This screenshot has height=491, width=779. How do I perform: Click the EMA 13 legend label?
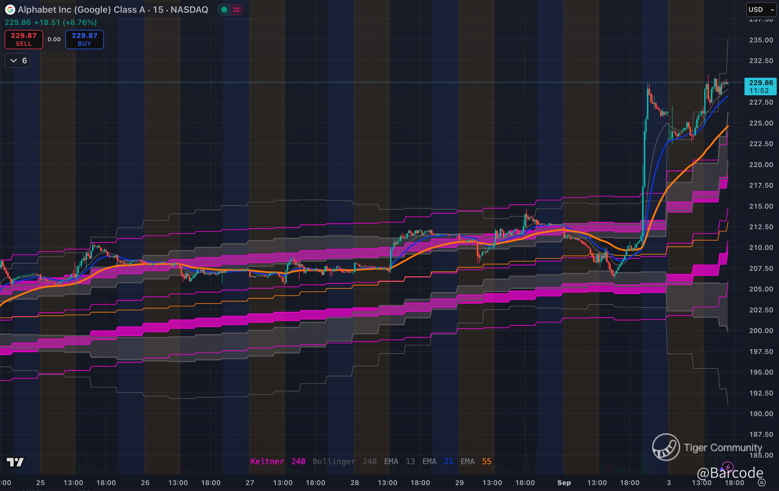point(399,461)
